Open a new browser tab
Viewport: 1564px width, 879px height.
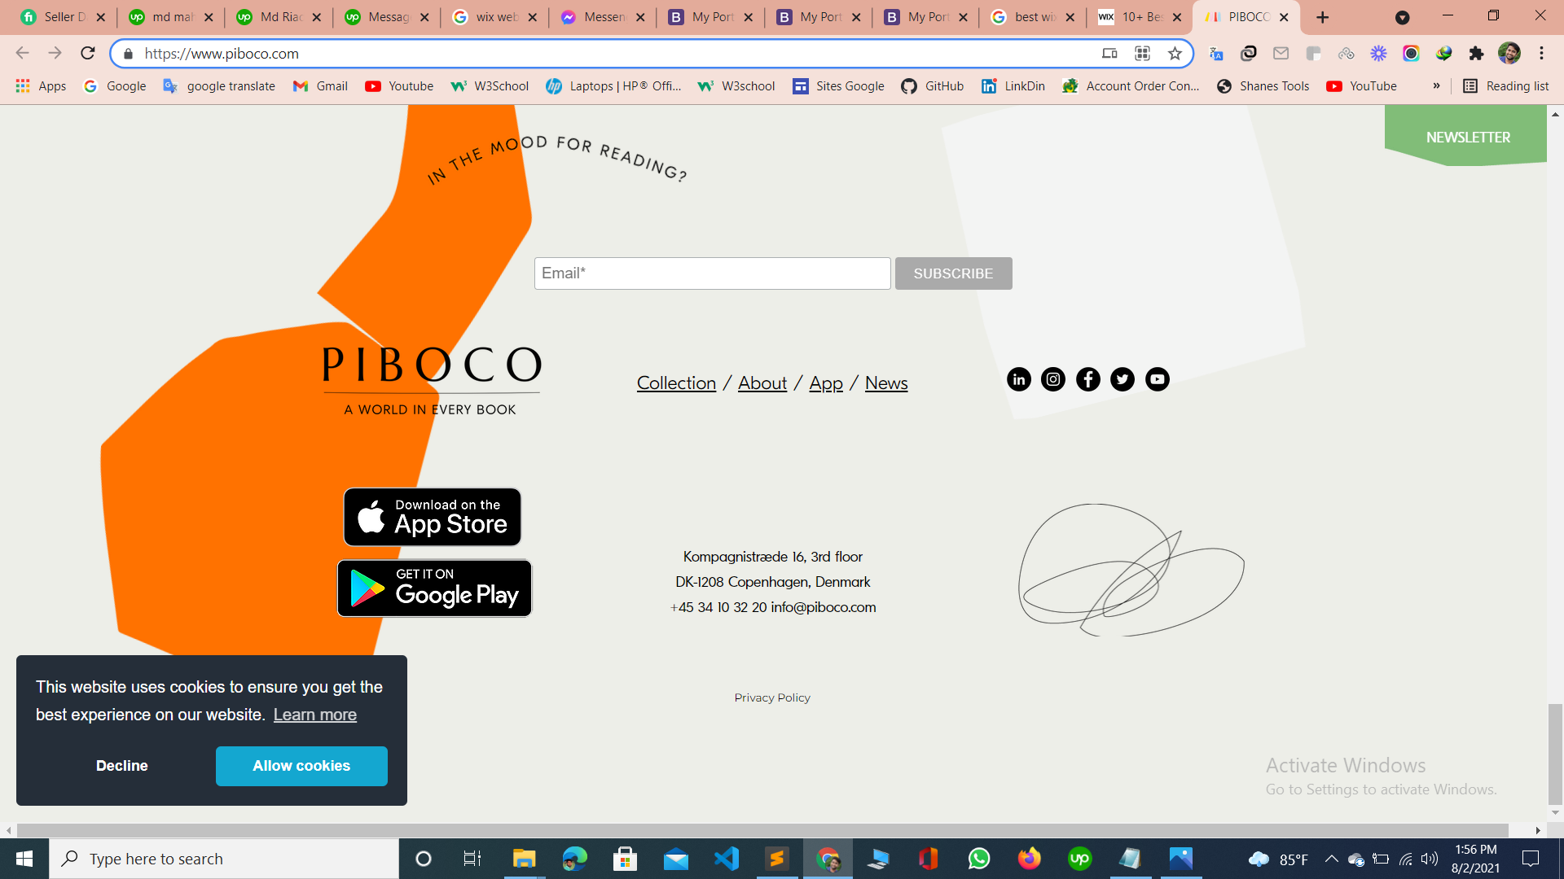1323,17
